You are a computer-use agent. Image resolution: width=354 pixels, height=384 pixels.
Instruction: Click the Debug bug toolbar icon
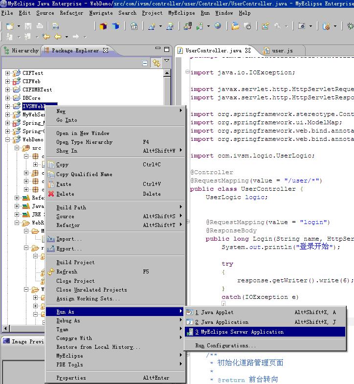[x=350, y=26]
